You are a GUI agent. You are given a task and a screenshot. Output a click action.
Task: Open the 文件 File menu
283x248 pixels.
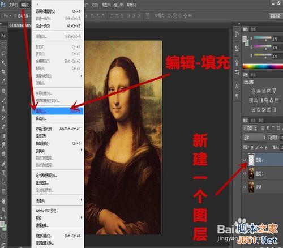point(14,5)
